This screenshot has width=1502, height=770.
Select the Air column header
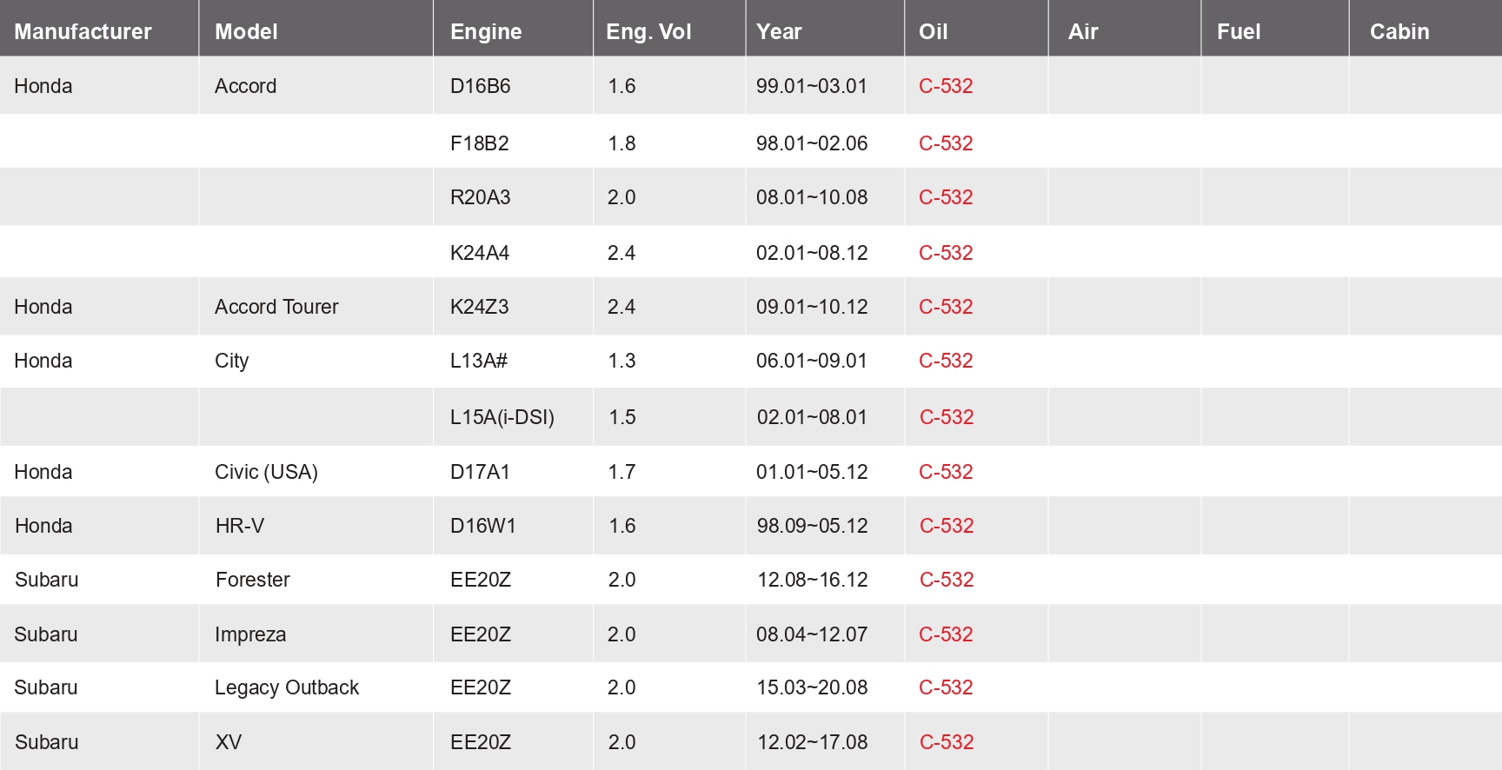1083,31
